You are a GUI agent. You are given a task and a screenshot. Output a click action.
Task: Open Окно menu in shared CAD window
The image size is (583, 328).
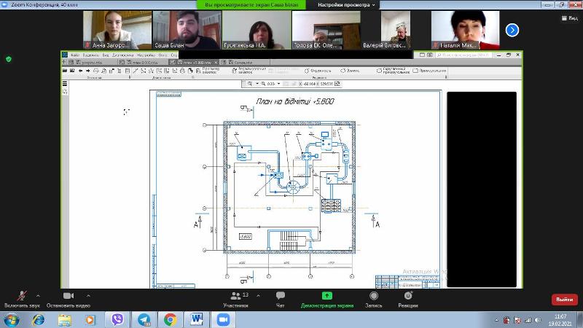[x=163, y=55]
